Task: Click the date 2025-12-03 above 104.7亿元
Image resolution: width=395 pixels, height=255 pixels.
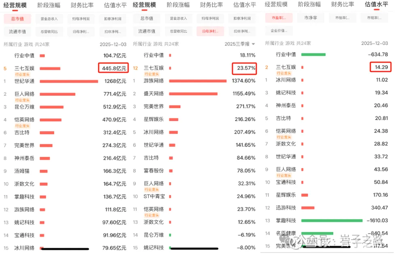Action: [113, 44]
